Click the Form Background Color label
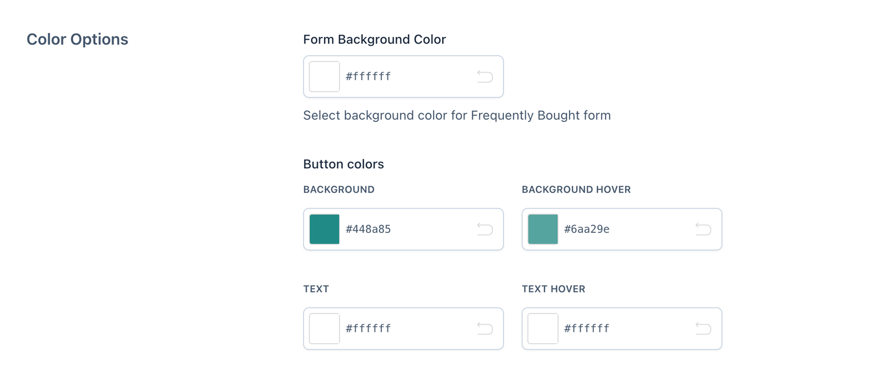The width and height of the screenshot is (883, 379). click(x=374, y=39)
